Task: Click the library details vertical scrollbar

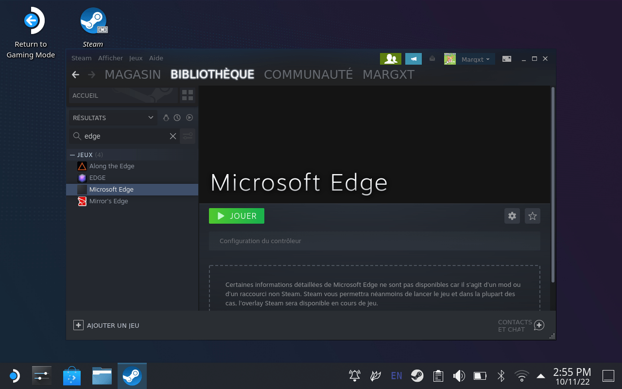Action: (x=553, y=185)
